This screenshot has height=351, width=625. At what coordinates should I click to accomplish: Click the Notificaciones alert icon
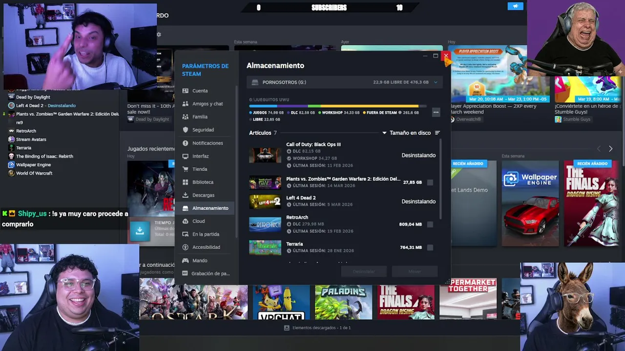pos(186,143)
